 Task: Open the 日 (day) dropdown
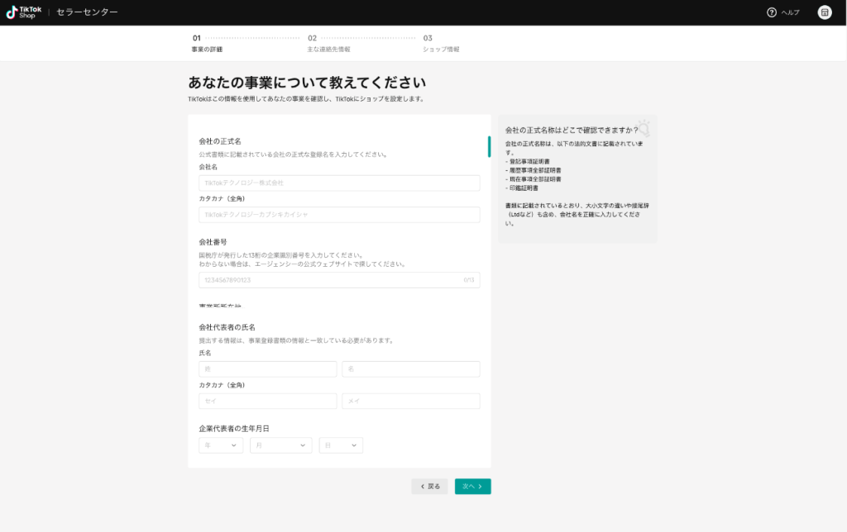(341, 444)
